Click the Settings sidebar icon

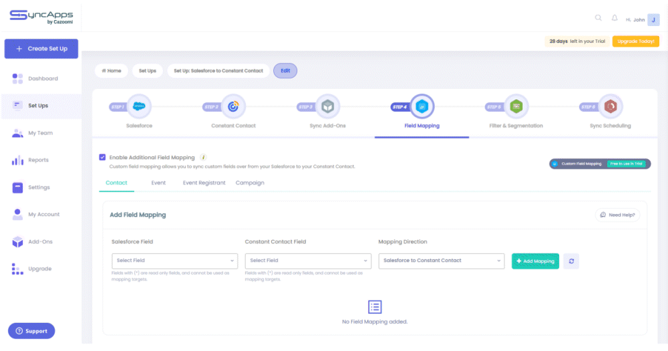pos(17,187)
